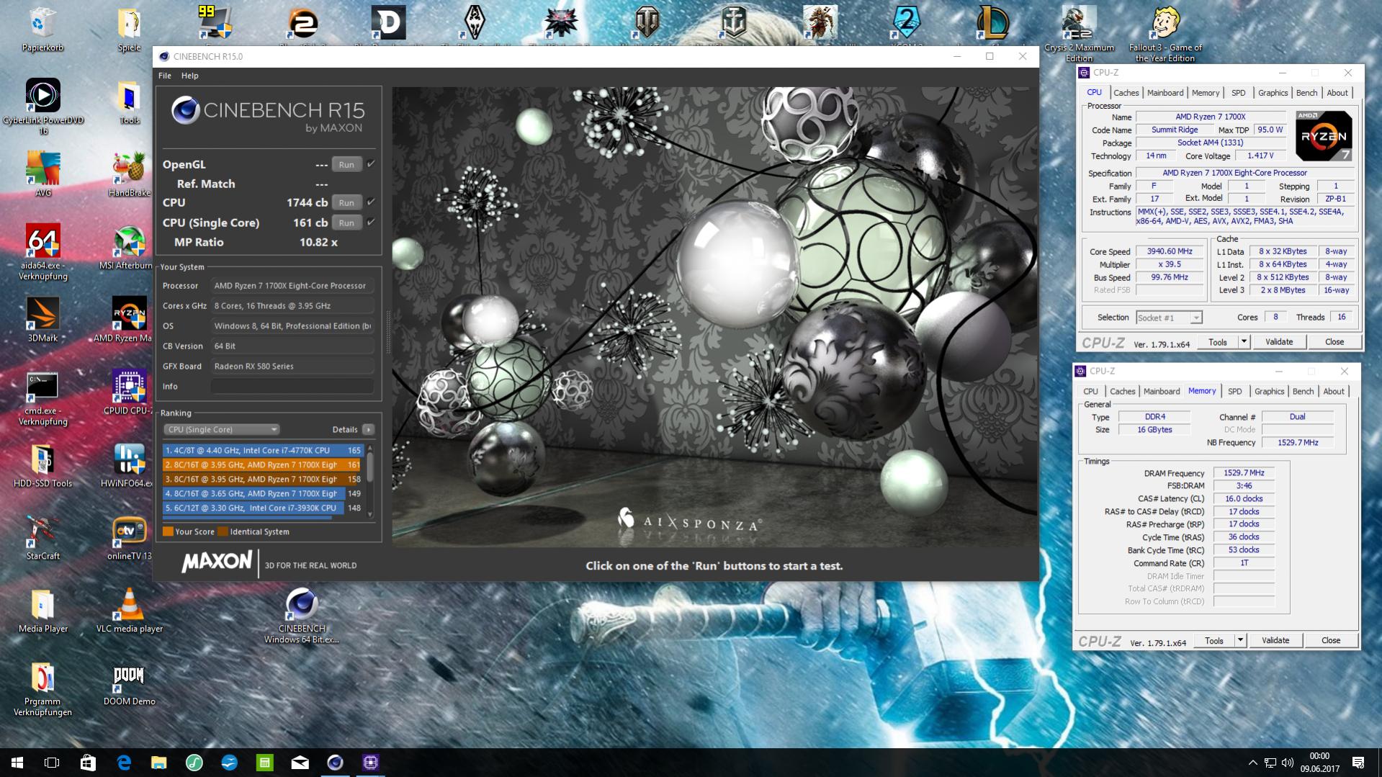
Task: Launch the Skyrim dragon-logo desktop shortcut
Action: click(x=475, y=22)
